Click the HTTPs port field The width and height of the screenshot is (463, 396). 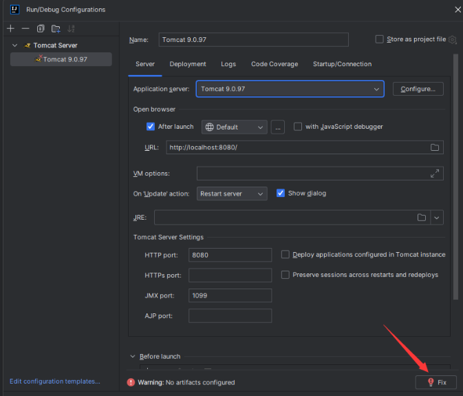coord(230,275)
